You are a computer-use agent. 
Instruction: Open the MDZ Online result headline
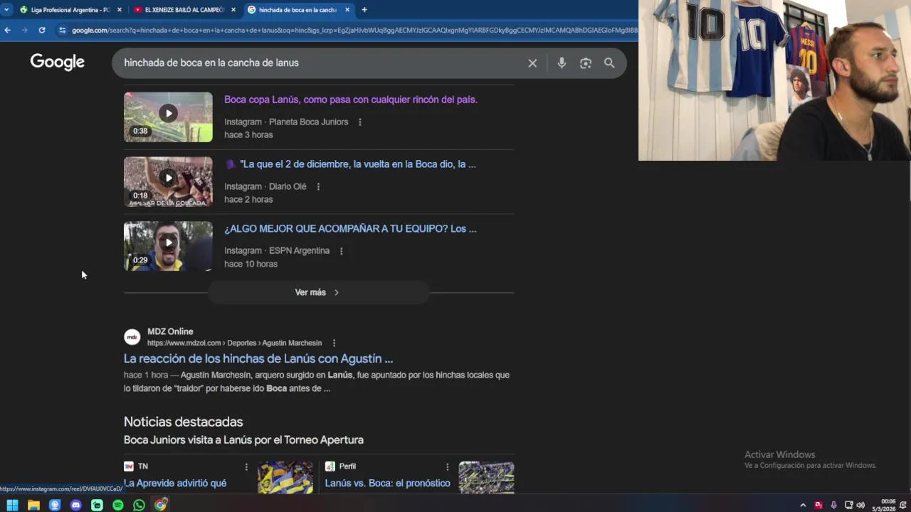point(258,359)
